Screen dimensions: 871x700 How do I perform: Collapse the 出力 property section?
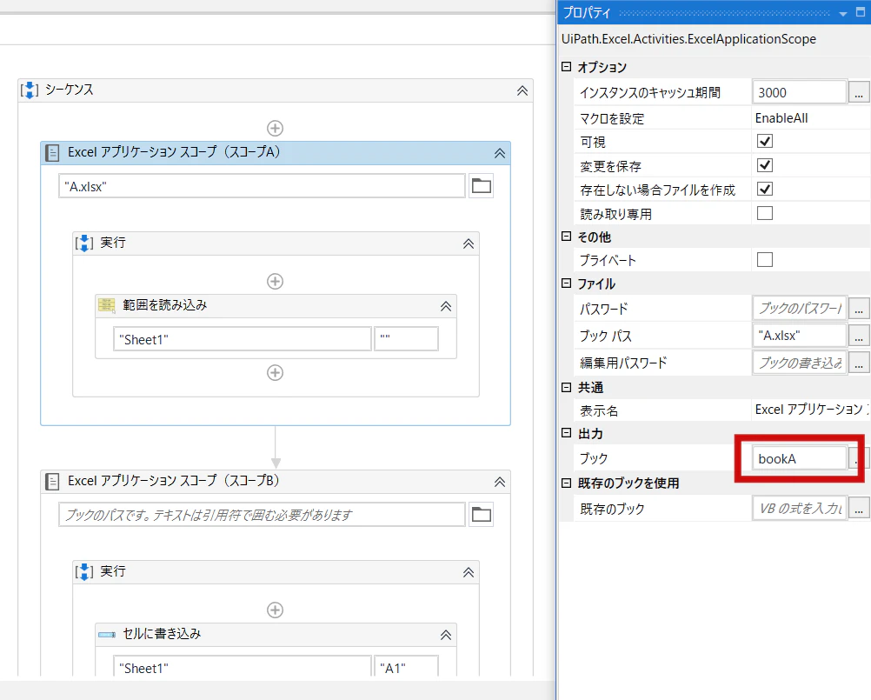click(x=566, y=433)
